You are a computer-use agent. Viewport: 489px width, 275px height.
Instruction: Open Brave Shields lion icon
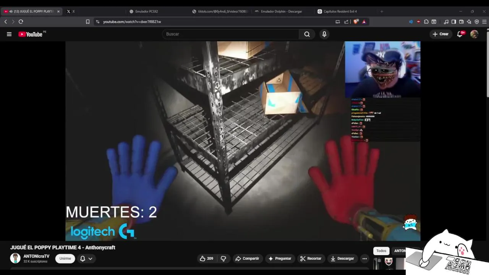(356, 22)
